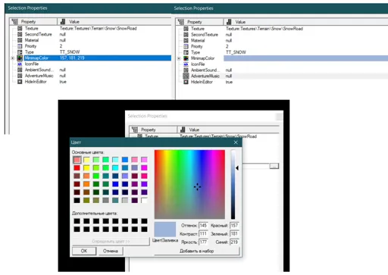Click Material row icon in right panel
Screen dimensions: 388x275
186,40
